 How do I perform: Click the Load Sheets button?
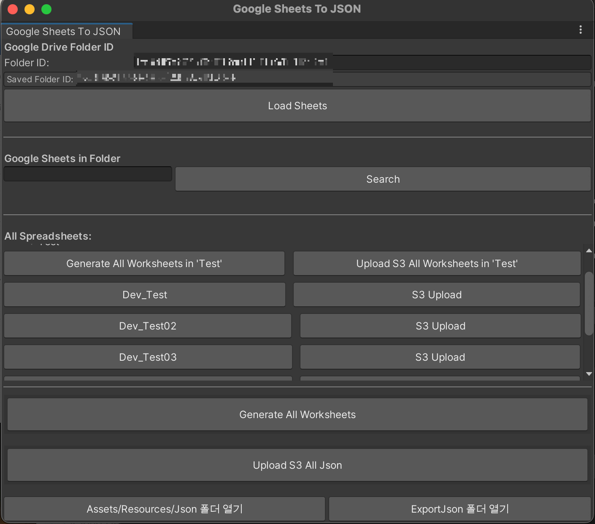click(x=297, y=106)
